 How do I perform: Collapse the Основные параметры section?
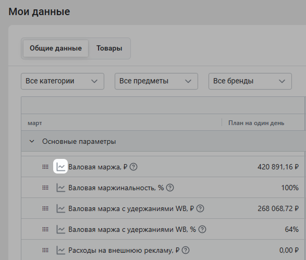click(32, 141)
